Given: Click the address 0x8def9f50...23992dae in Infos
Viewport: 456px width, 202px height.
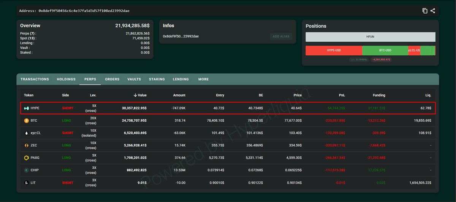Looking at the screenshot, I should point(181,36).
